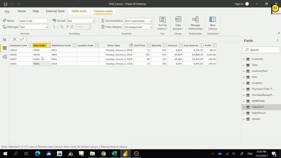Click the column Name input field

click(x=33, y=21)
